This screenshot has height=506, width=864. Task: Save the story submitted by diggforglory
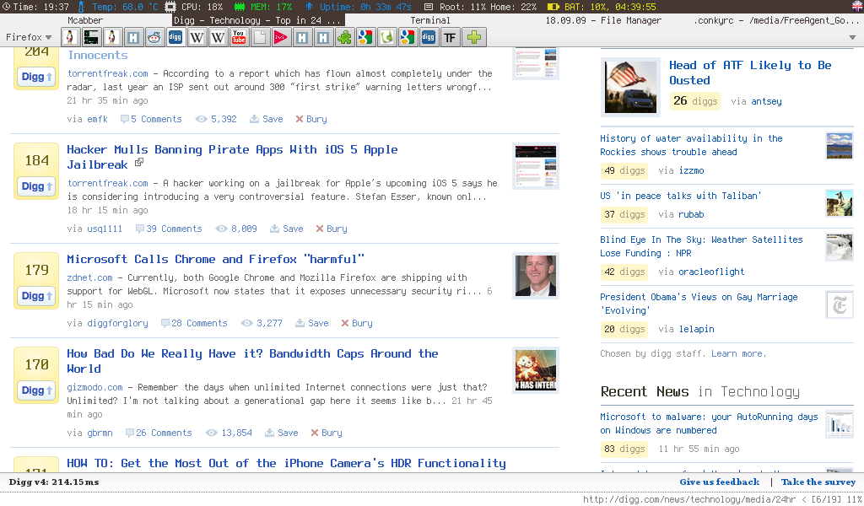point(312,323)
